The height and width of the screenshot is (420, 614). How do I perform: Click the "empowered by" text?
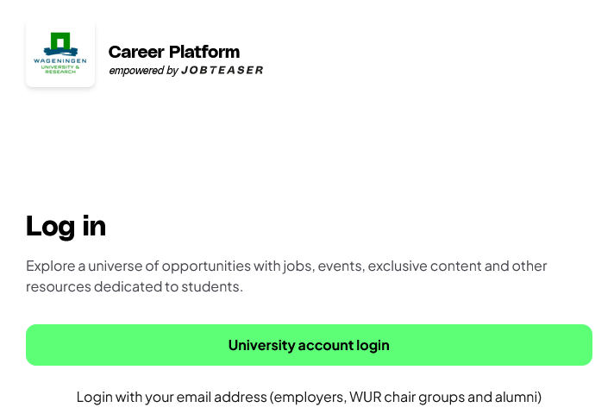tap(143, 71)
